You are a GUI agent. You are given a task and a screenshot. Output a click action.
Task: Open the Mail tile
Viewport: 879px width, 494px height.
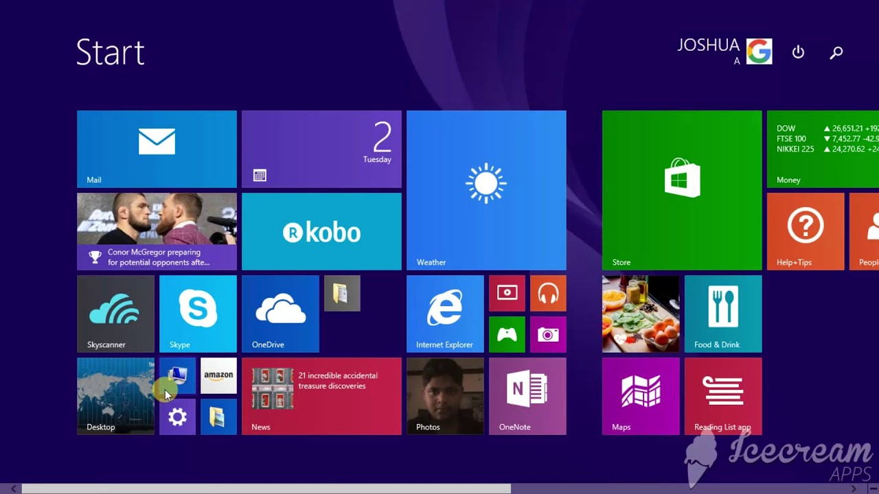pos(157,149)
